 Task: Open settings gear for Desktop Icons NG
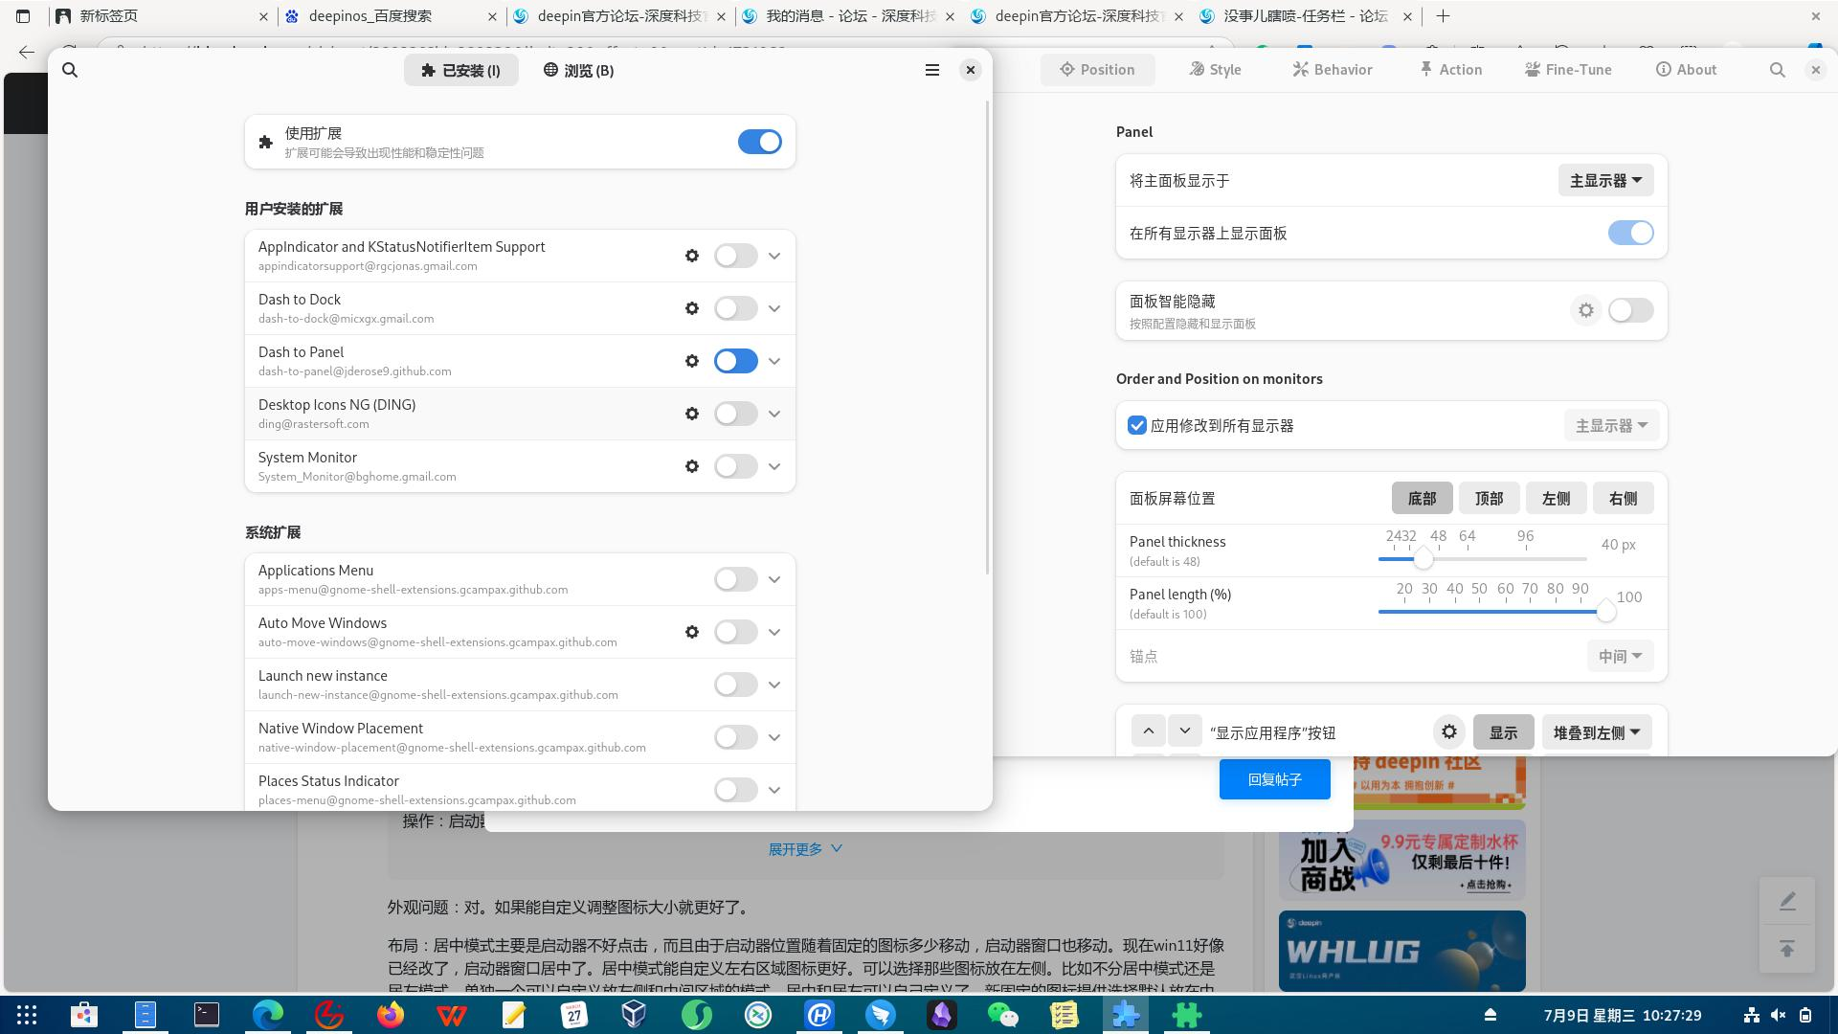tap(692, 414)
